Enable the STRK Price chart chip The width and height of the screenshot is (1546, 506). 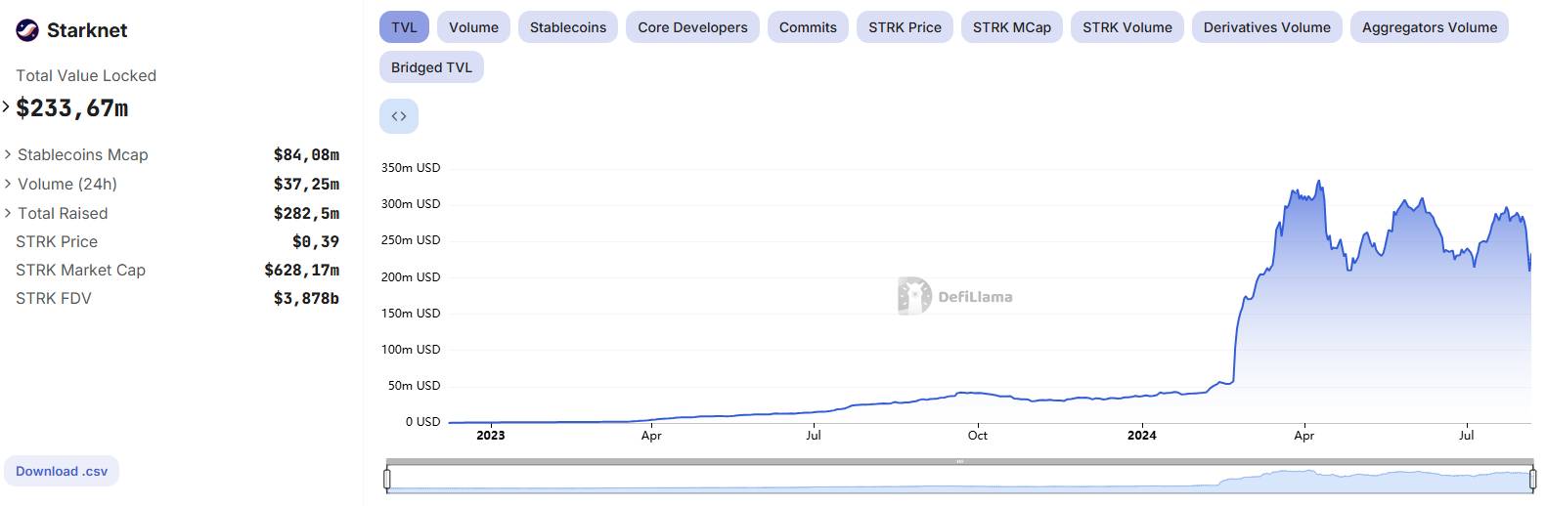coord(905,27)
